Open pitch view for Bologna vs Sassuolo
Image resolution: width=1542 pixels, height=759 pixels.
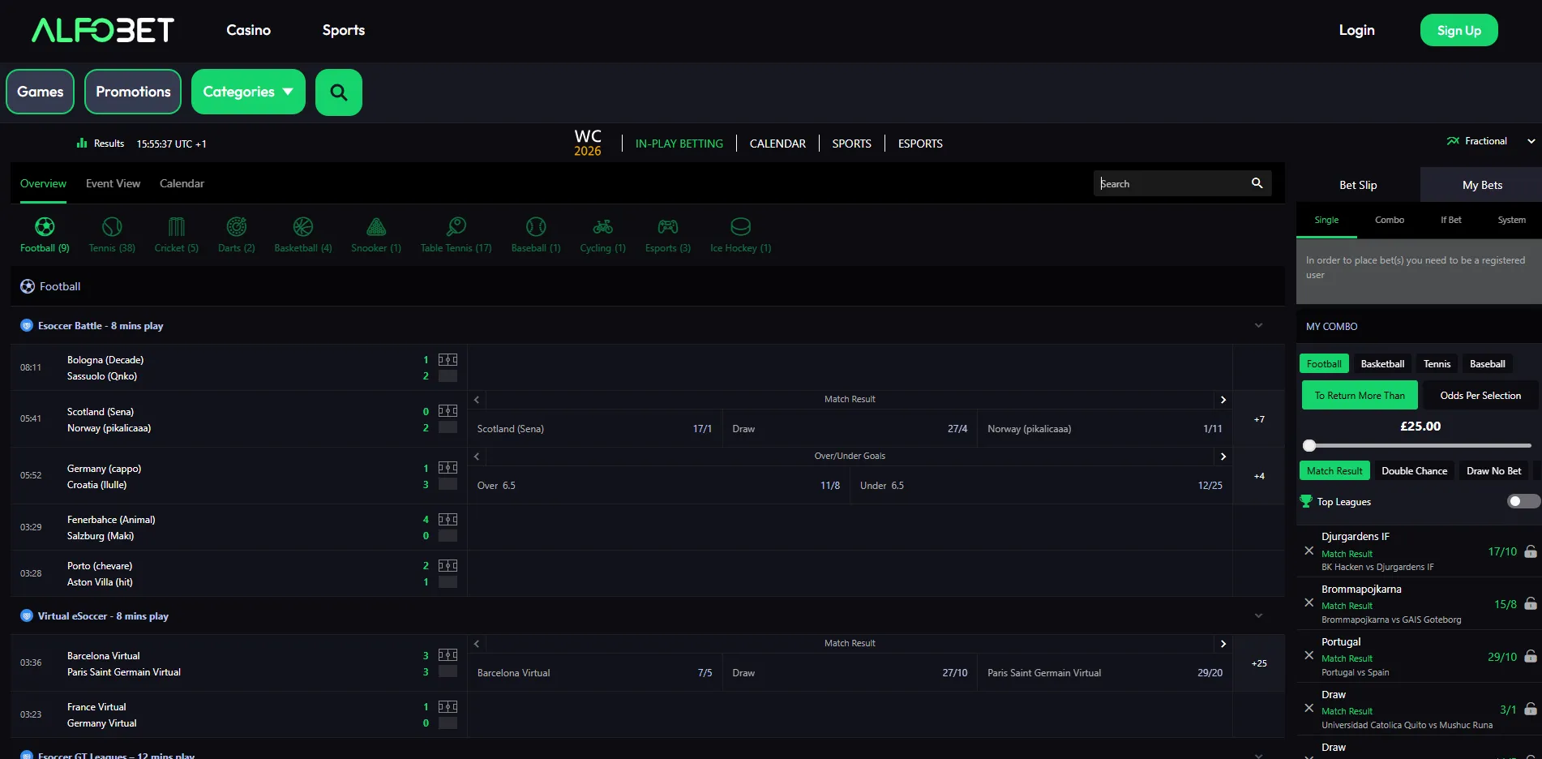tap(448, 359)
